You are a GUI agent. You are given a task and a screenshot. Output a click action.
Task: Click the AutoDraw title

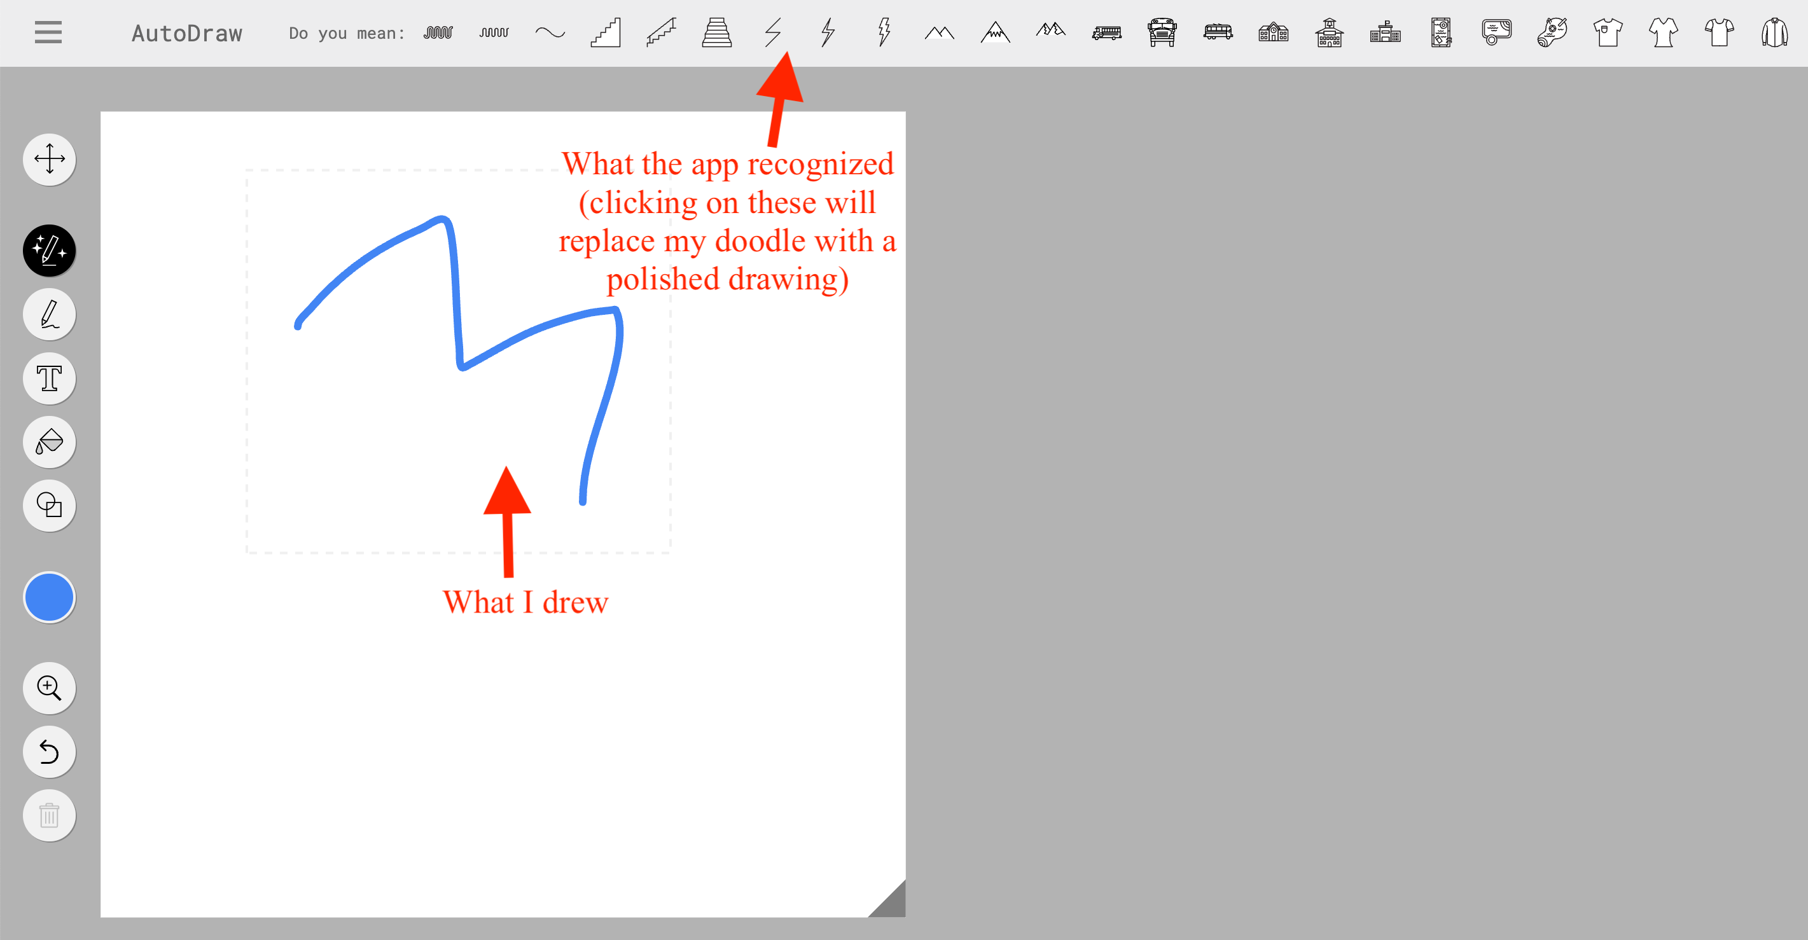[186, 33]
